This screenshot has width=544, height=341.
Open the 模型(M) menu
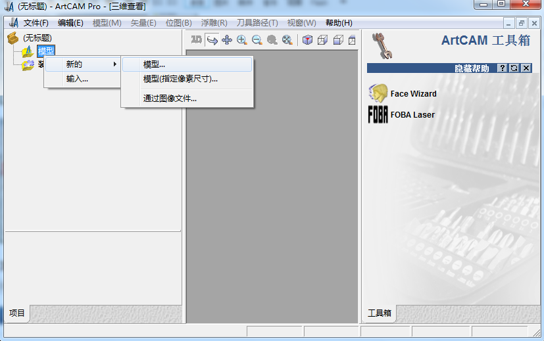tap(107, 23)
